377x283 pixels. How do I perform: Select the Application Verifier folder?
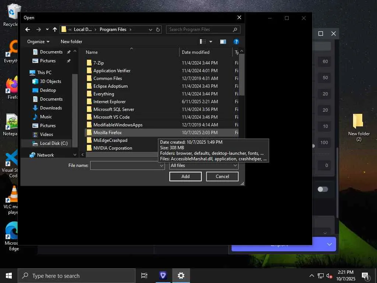click(112, 71)
